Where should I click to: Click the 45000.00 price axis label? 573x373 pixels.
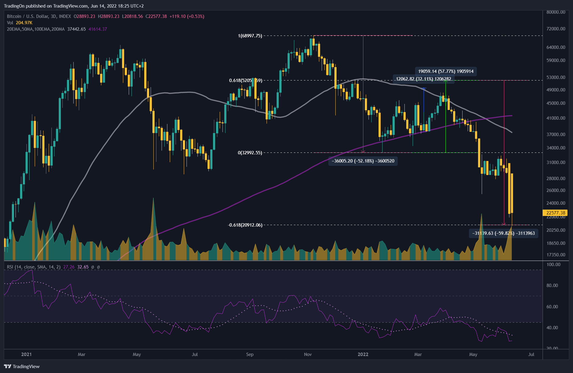coord(556,103)
